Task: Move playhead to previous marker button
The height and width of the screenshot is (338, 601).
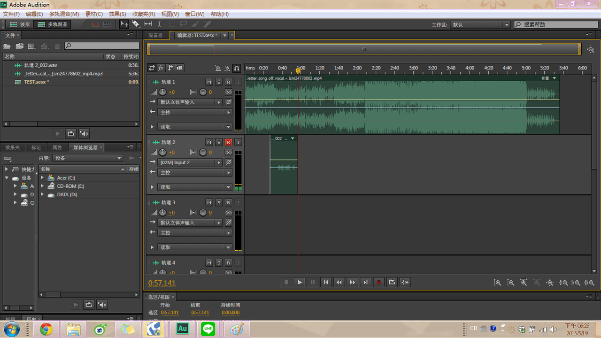Action: [x=326, y=282]
